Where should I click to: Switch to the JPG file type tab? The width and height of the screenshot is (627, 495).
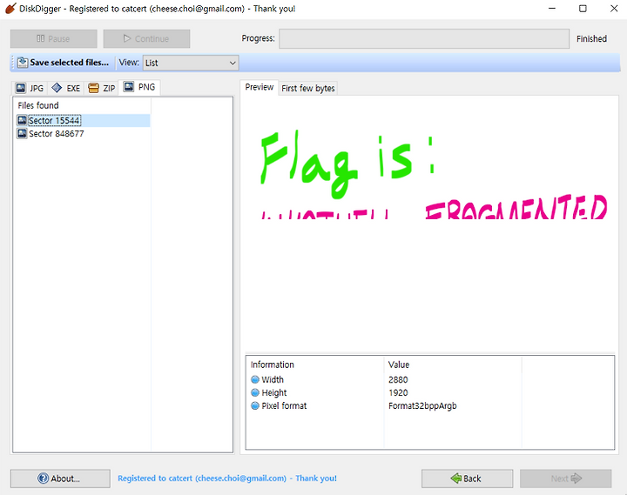30,88
